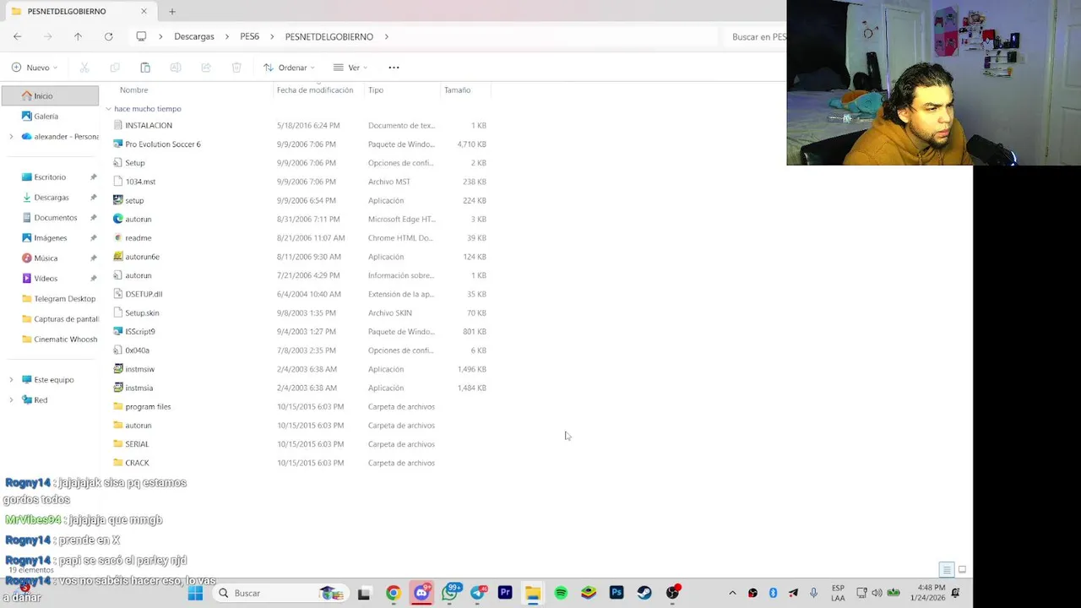Open the Ordenar sort dropdown
1081x608 pixels.
(x=289, y=68)
